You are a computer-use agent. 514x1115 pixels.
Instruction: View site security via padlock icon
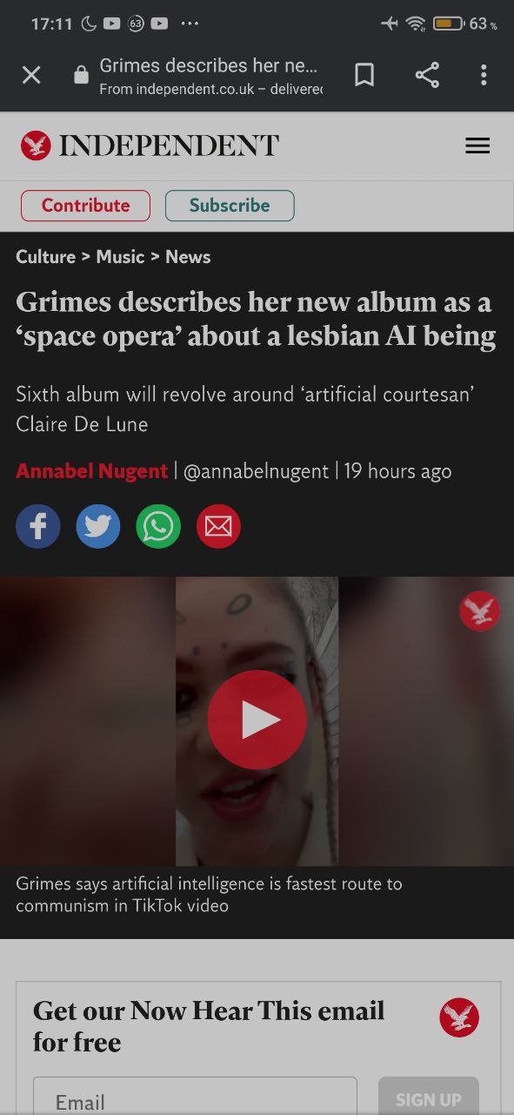pyautogui.click(x=81, y=76)
